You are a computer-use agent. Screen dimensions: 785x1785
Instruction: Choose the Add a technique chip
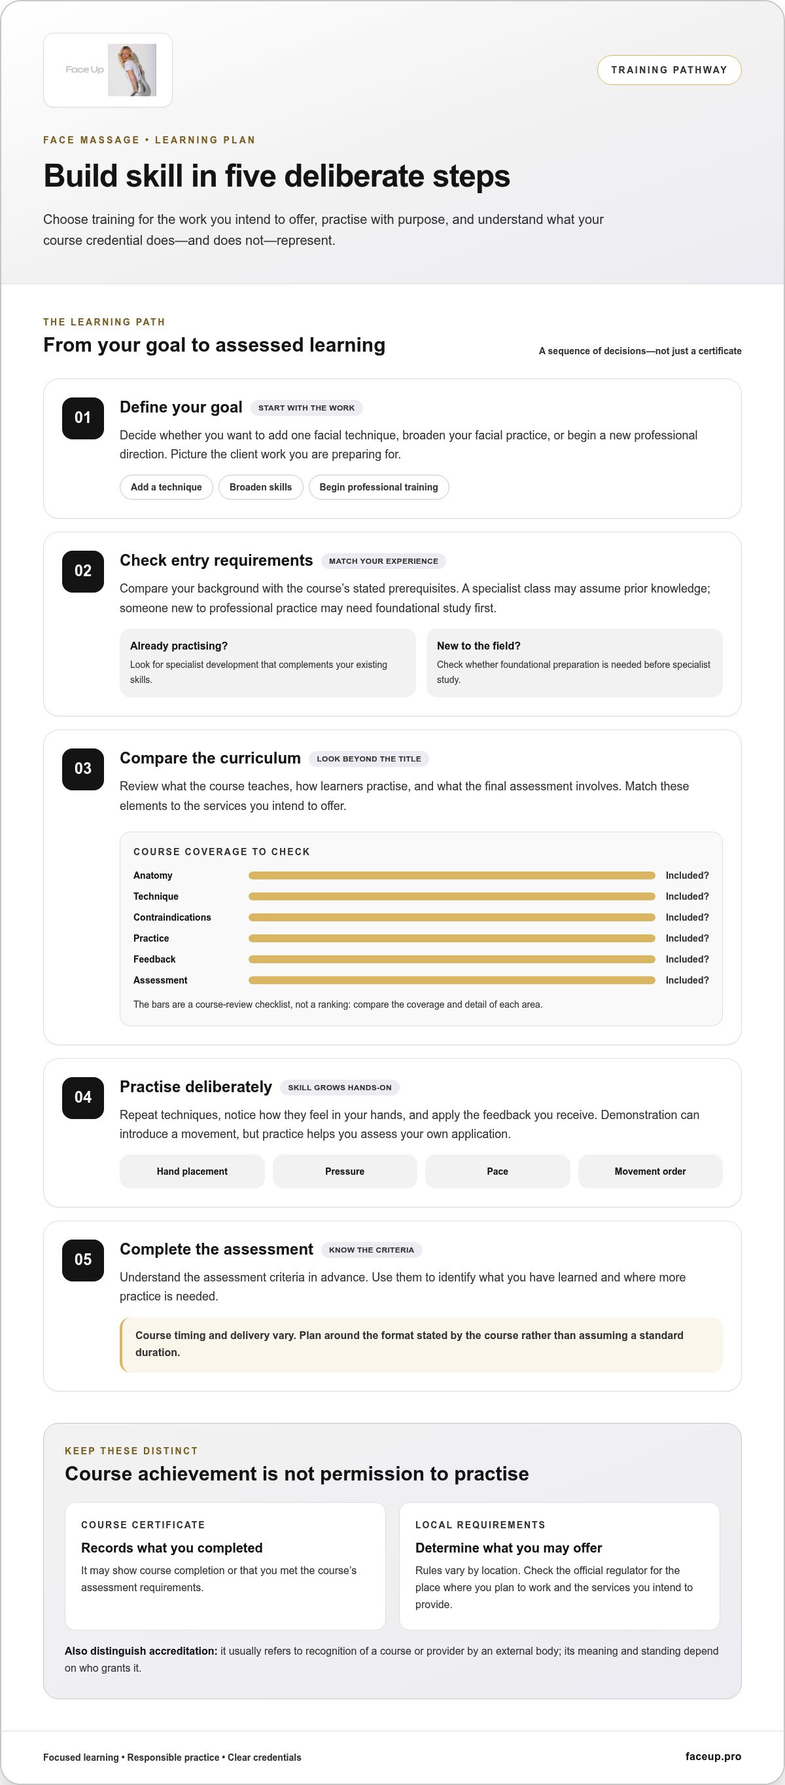pyautogui.click(x=166, y=487)
